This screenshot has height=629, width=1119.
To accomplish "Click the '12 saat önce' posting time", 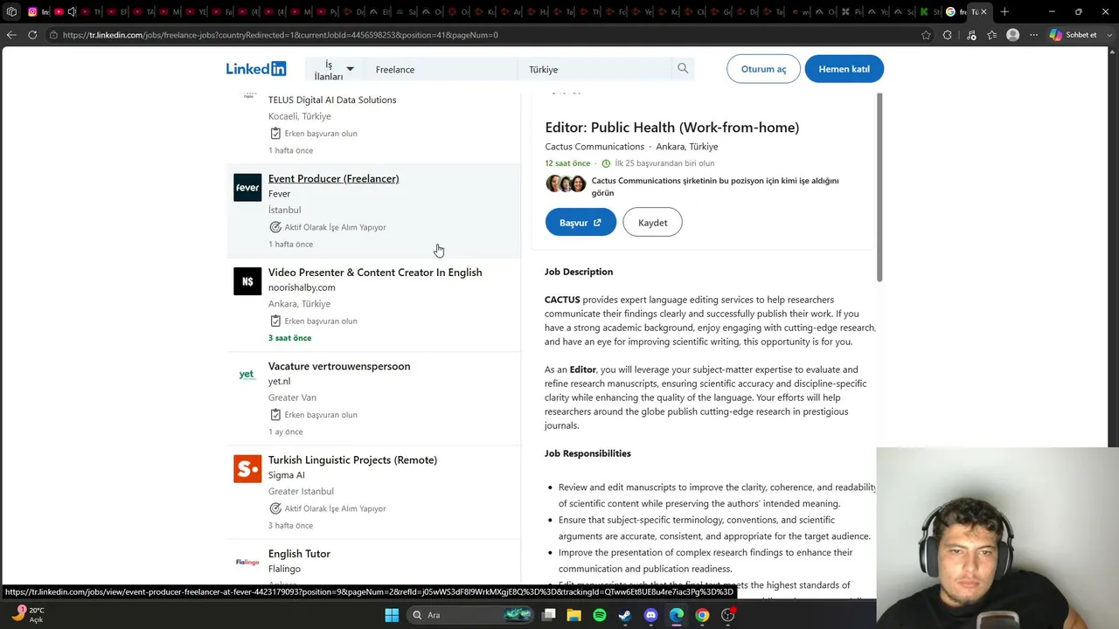I will pyautogui.click(x=567, y=163).
